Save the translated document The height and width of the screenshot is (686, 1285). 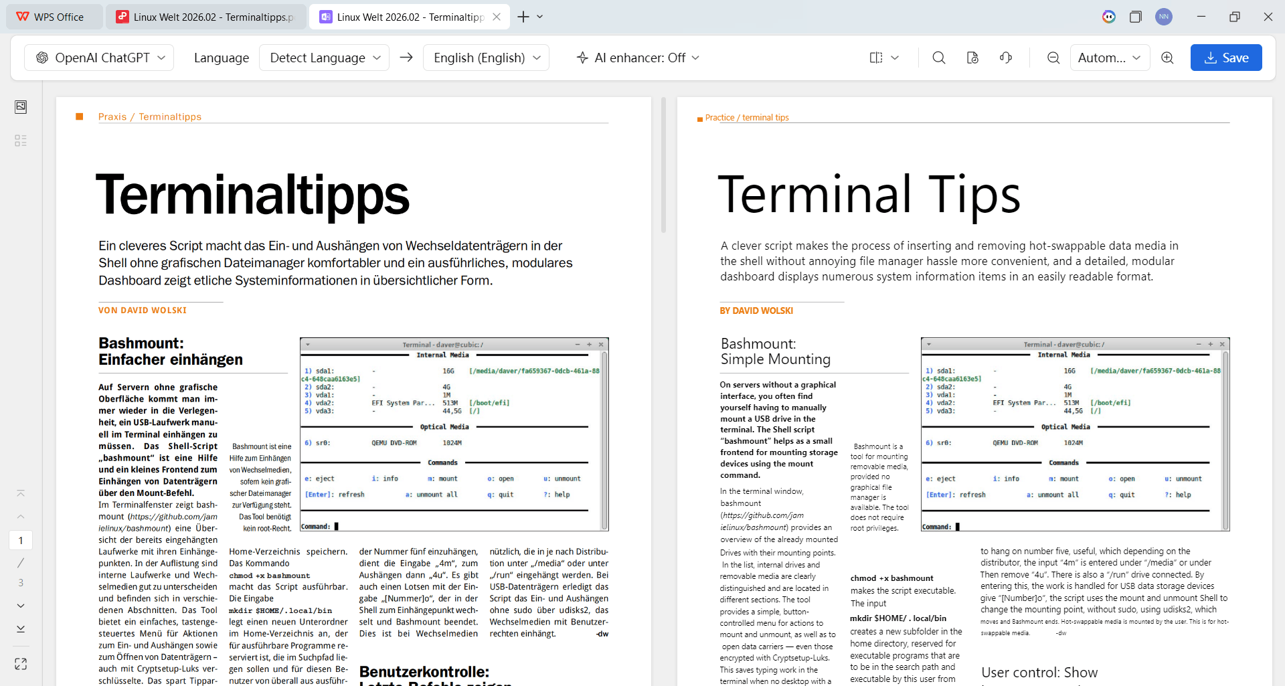1226,58
